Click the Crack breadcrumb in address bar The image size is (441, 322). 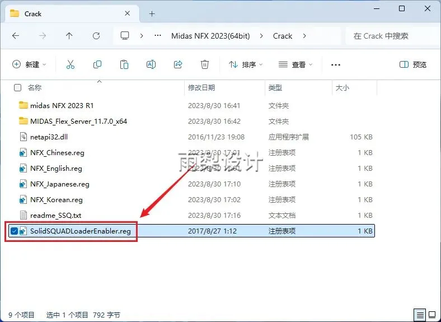point(283,36)
